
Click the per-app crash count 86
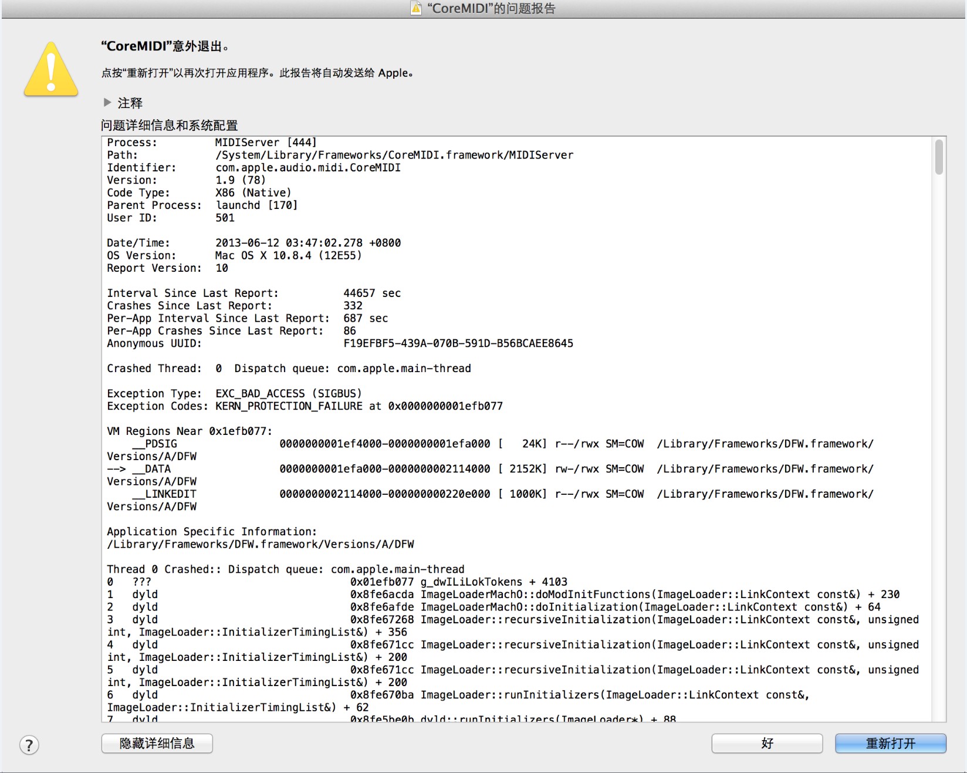pos(350,331)
